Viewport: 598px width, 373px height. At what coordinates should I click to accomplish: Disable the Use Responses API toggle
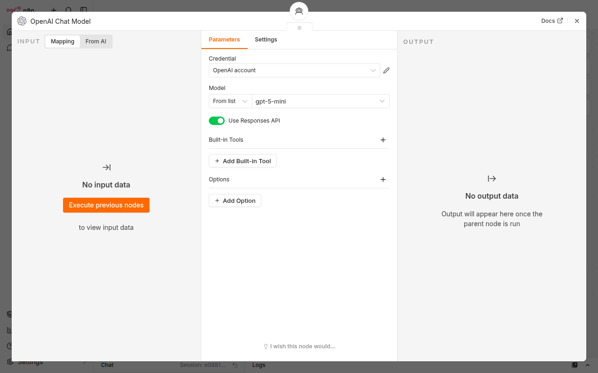click(217, 121)
